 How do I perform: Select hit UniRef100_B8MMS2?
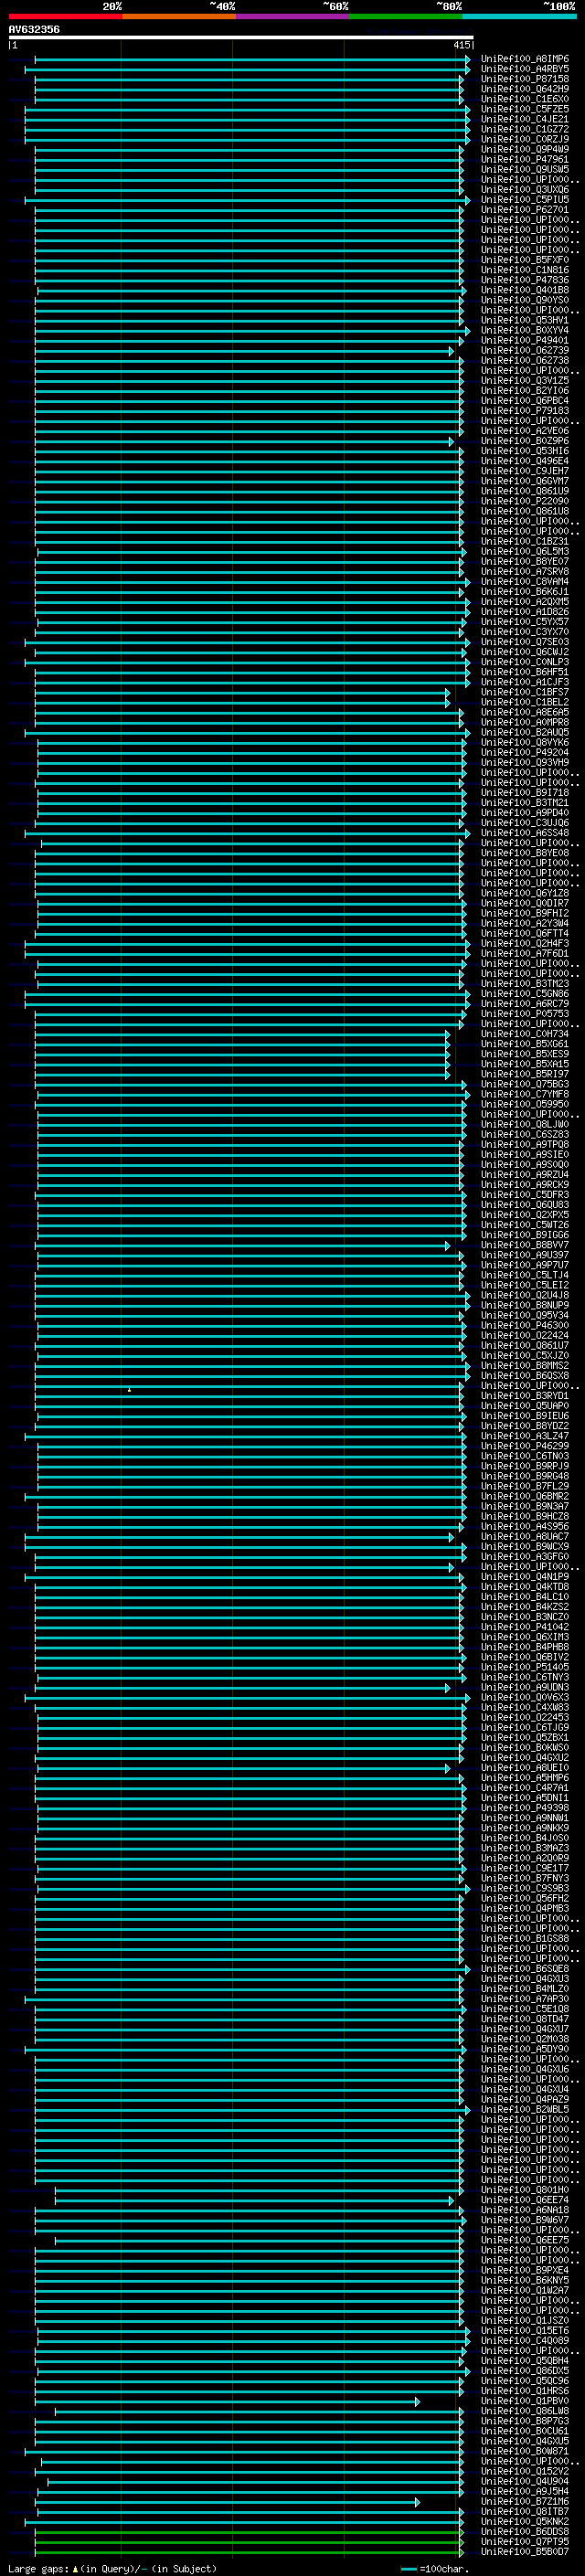point(524,1366)
